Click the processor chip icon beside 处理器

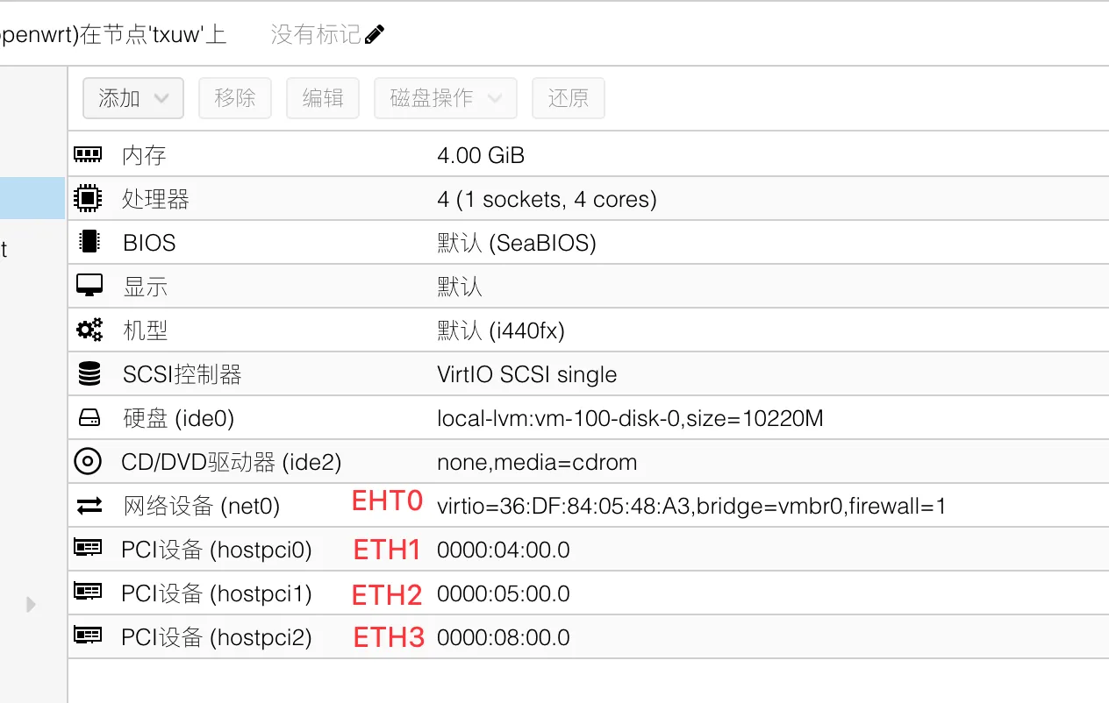pos(88,199)
